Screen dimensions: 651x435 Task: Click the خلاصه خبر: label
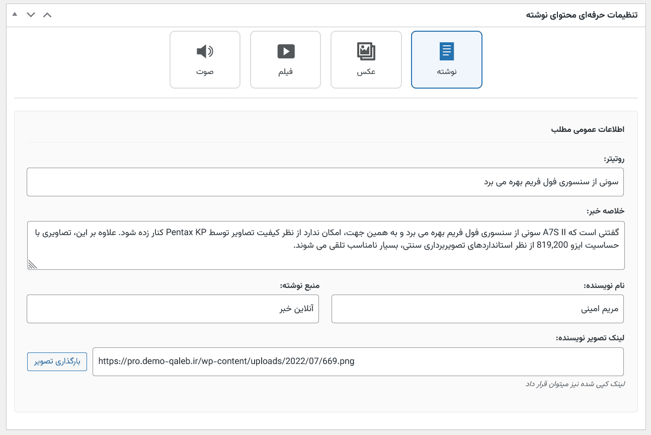coord(605,210)
